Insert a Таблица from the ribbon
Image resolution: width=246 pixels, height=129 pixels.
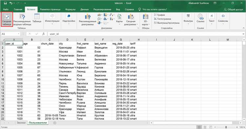[37, 18]
